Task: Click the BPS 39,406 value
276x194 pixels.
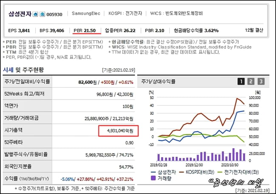Action: tap(52, 30)
